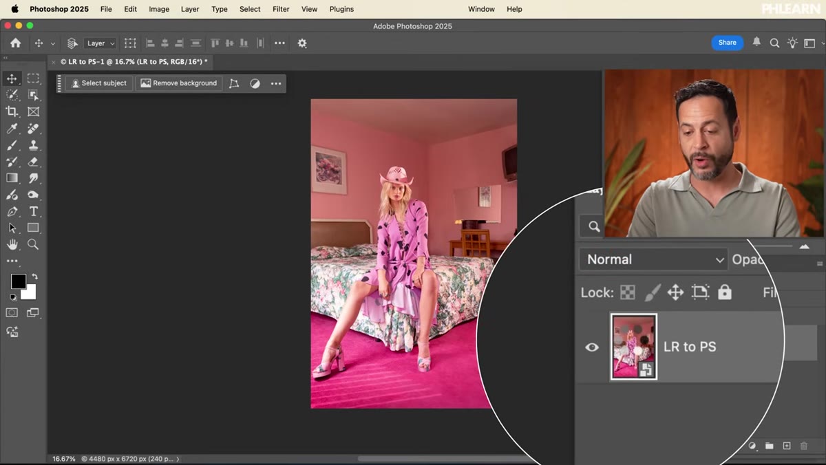Click the adjustment layer circle in contextual bar
The width and height of the screenshot is (826, 465).
255,83
